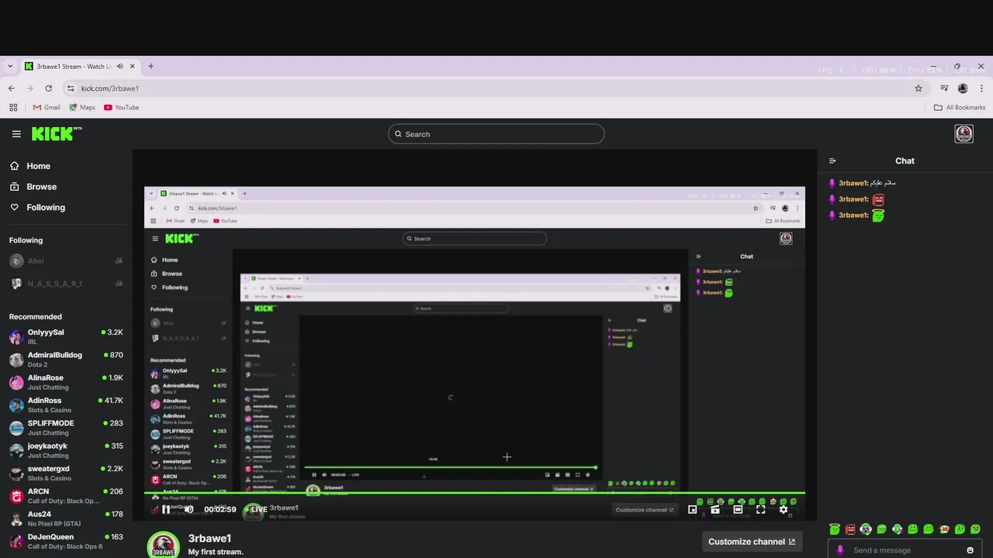This screenshot has height=558, width=993.
Task: Enter fullscreen on main video player
Action: click(x=760, y=509)
